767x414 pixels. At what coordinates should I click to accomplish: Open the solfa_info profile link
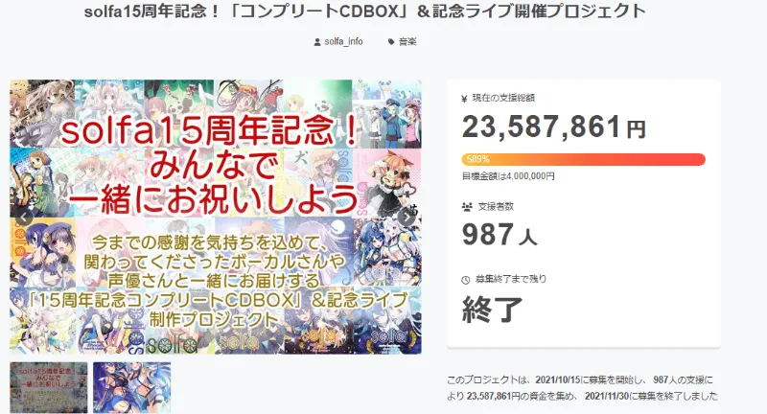point(344,42)
